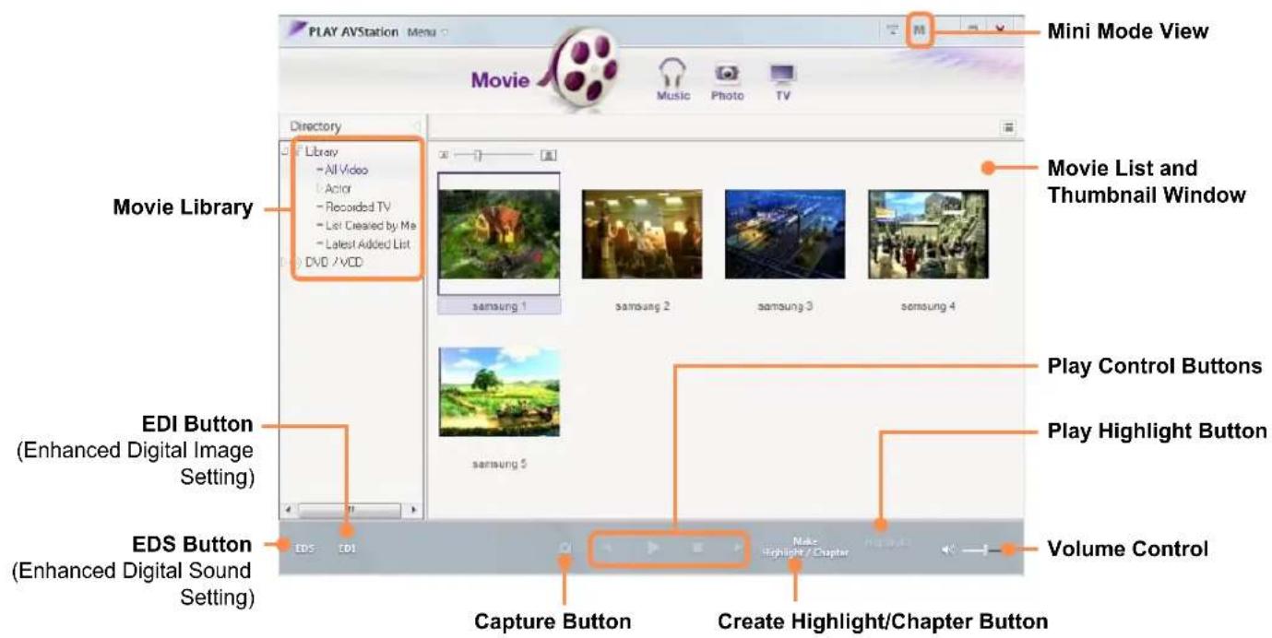The width and height of the screenshot is (1272, 638).
Task: Select the samsung 3 thumbnail
Action: click(x=785, y=234)
